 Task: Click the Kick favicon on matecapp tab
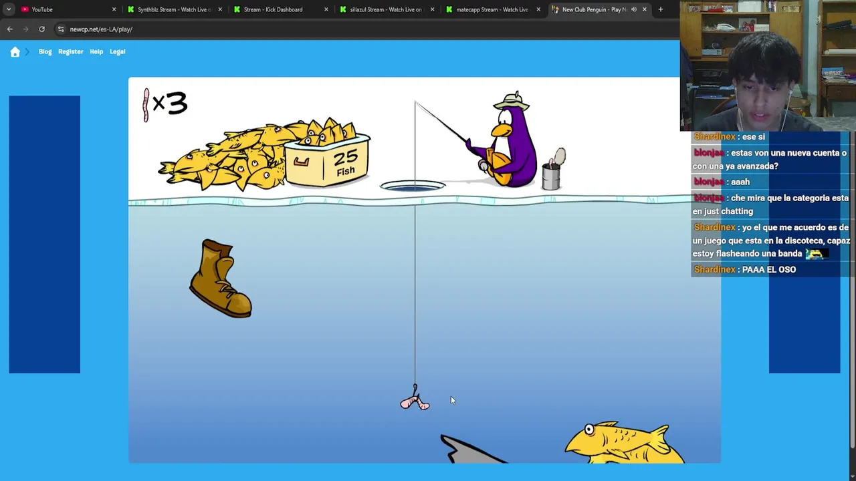point(449,9)
